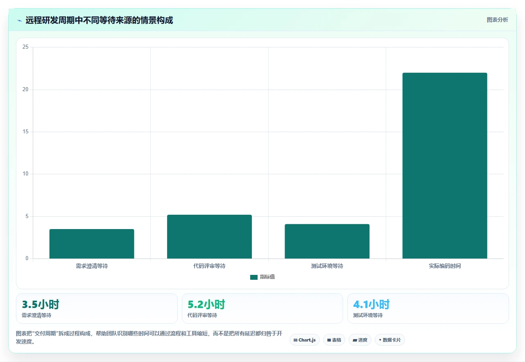Click the 代码评审等待 bar in chart
Viewport: 525px width, 362px height.
pyautogui.click(x=209, y=236)
